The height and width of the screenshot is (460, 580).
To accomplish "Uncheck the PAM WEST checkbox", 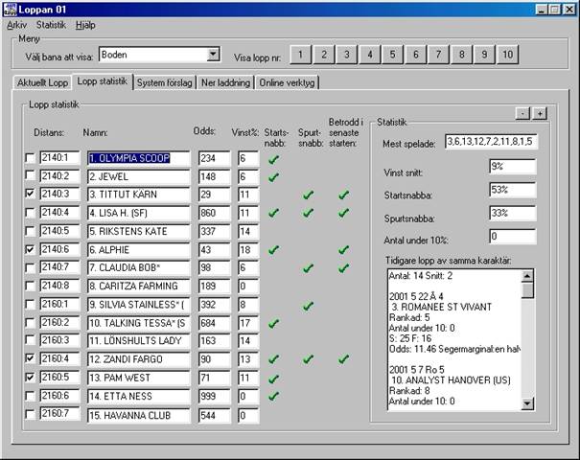I will pyautogui.click(x=30, y=378).
